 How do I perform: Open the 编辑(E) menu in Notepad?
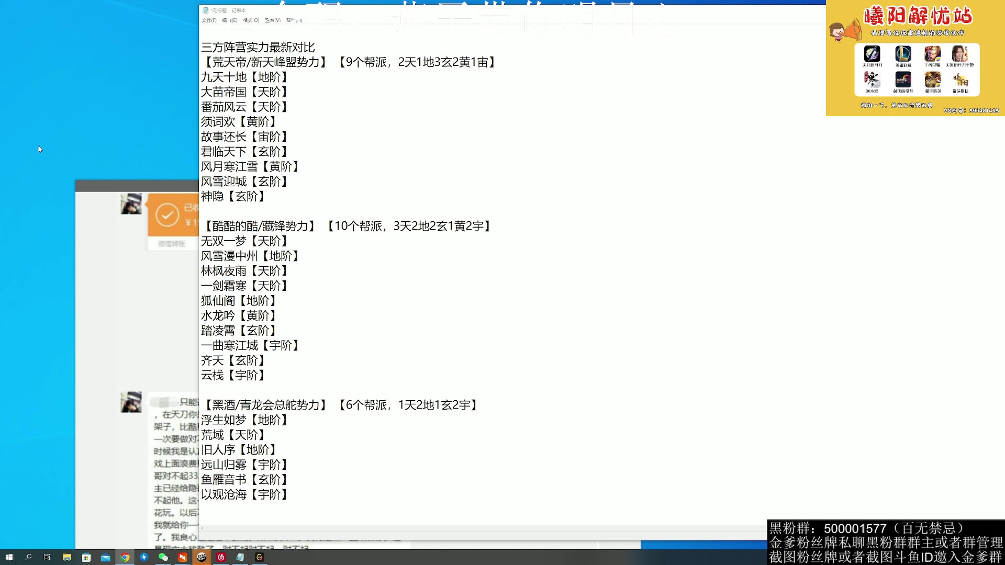[x=229, y=20]
